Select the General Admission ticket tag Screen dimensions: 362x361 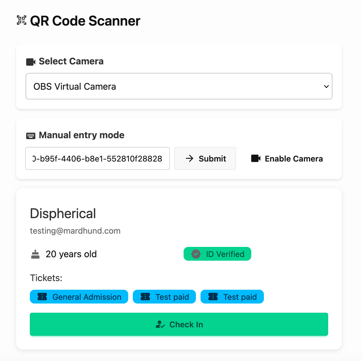point(79,297)
